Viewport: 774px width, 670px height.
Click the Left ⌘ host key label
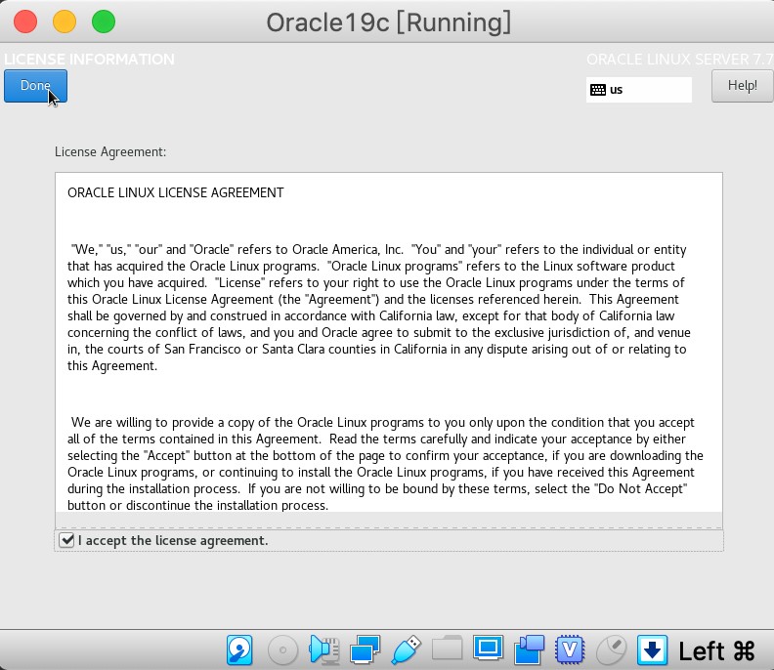(716, 651)
